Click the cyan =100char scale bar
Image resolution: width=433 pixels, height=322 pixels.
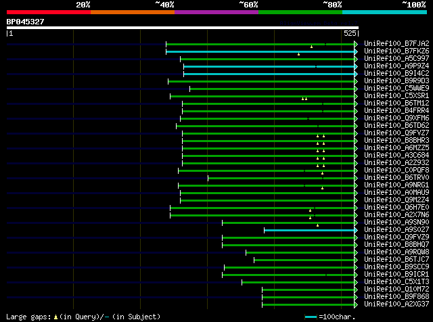tap(311, 317)
